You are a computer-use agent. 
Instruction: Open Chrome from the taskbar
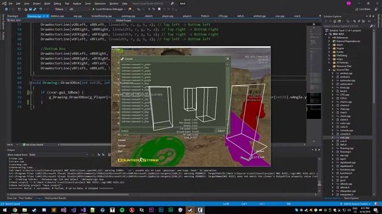click(14, 210)
